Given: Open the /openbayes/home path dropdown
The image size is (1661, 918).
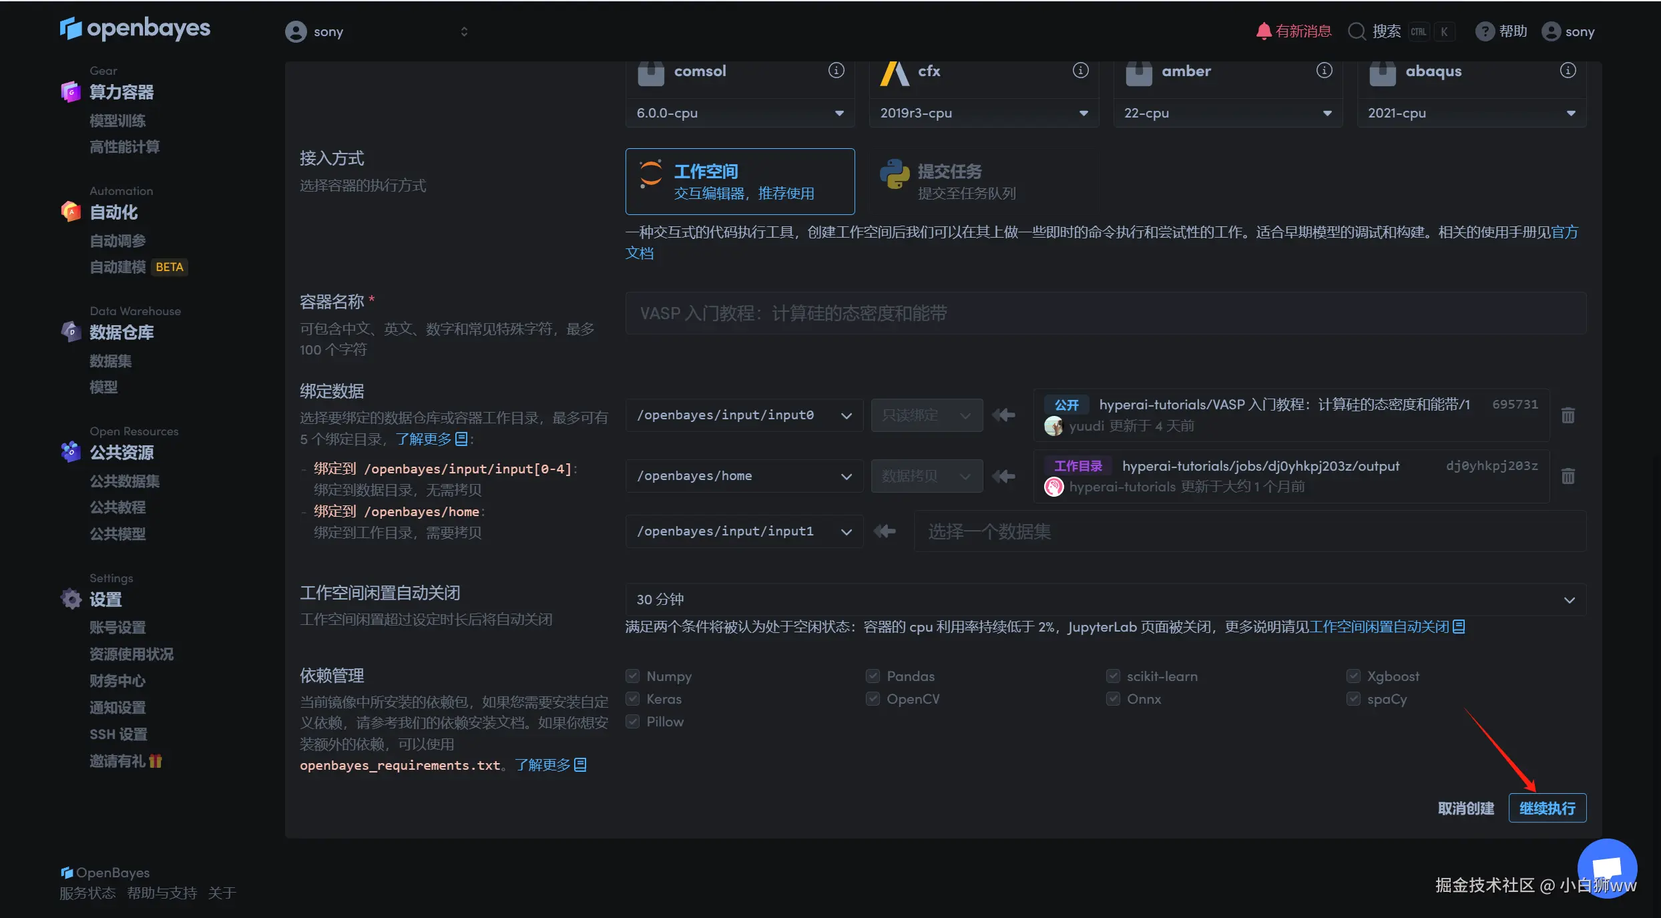Looking at the screenshot, I should 744,476.
